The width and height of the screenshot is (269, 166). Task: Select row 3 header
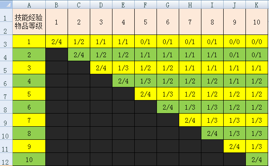pos(6,41)
